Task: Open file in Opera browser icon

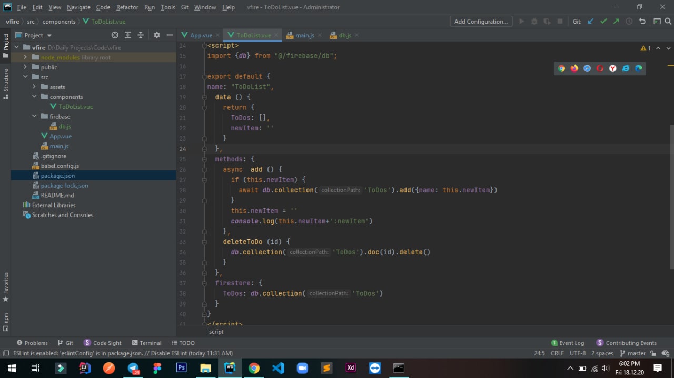Action: click(600, 68)
